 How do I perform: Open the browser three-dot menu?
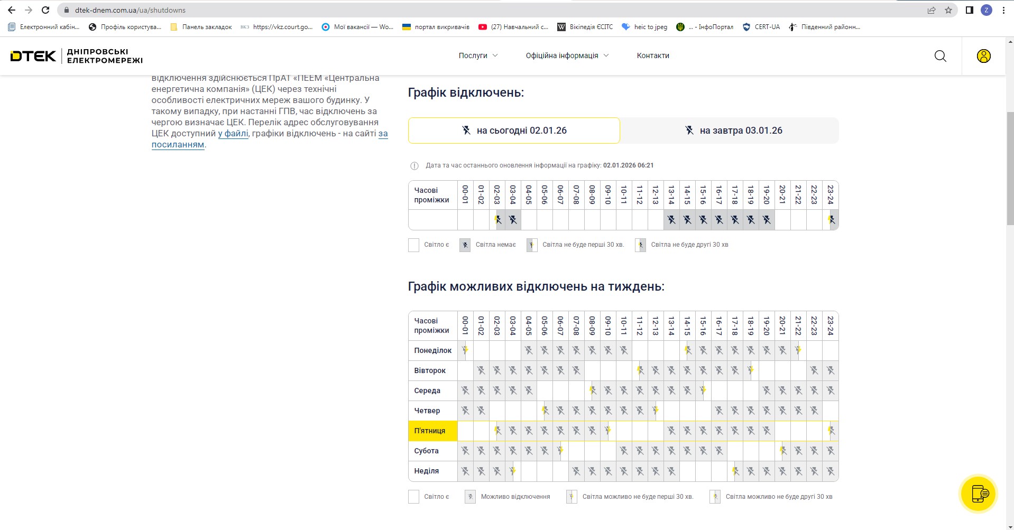point(1003,10)
